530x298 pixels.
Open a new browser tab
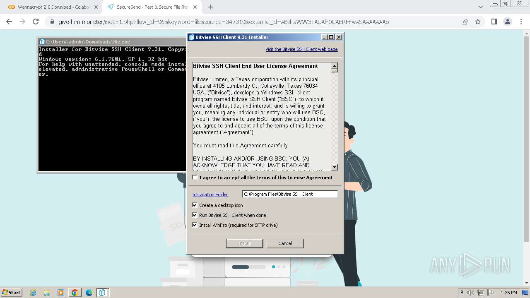[x=211, y=7]
